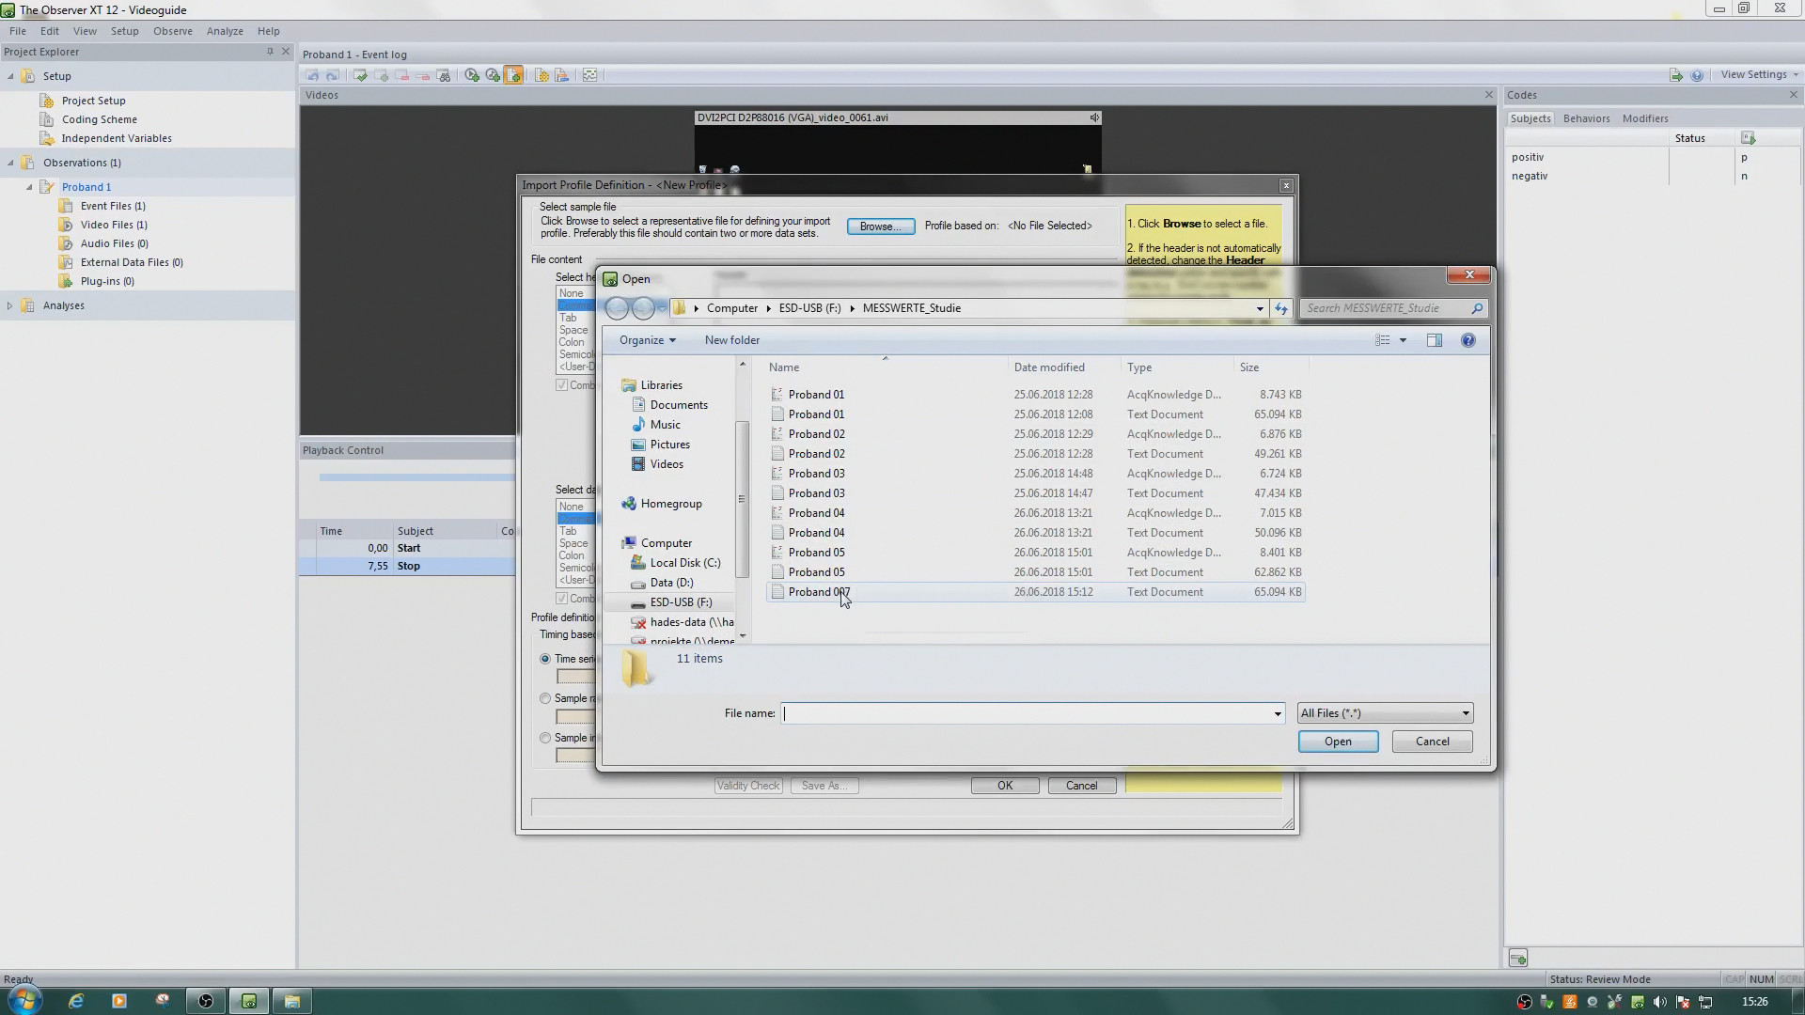Select the Sample interval radio button
This screenshot has height=1015, width=1805.
tap(545, 738)
